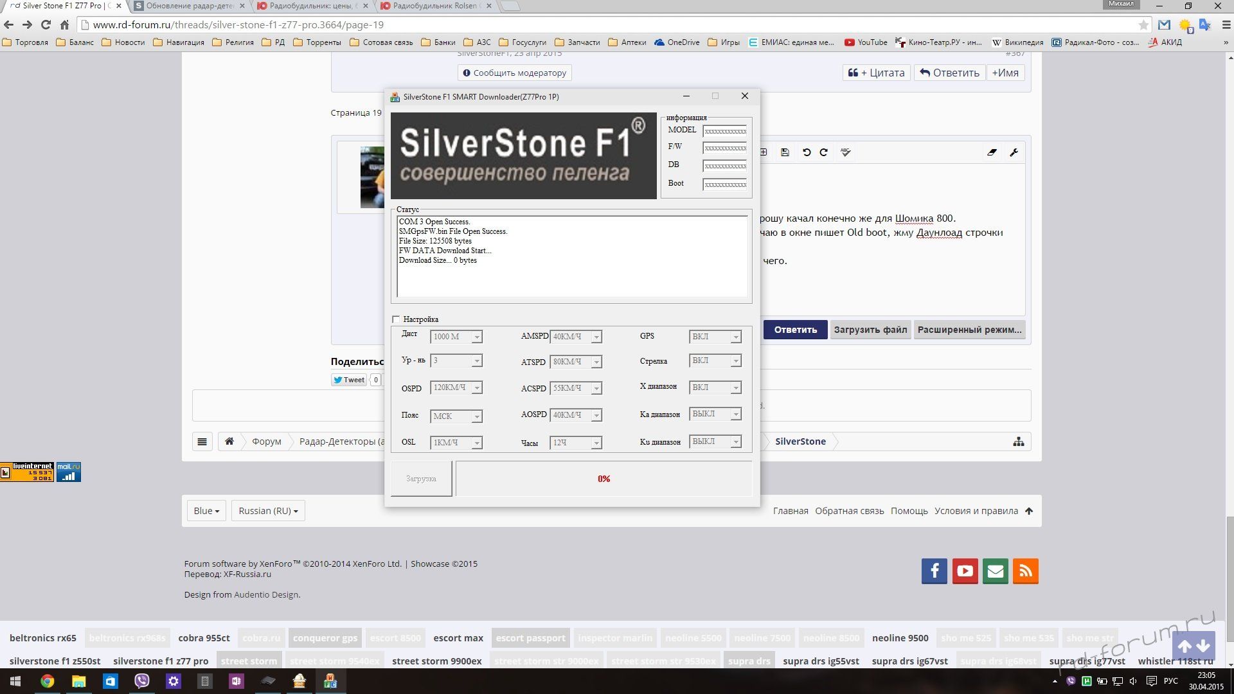
Task: Open the Russian (RU) language dropdown
Action: tap(268, 511)
